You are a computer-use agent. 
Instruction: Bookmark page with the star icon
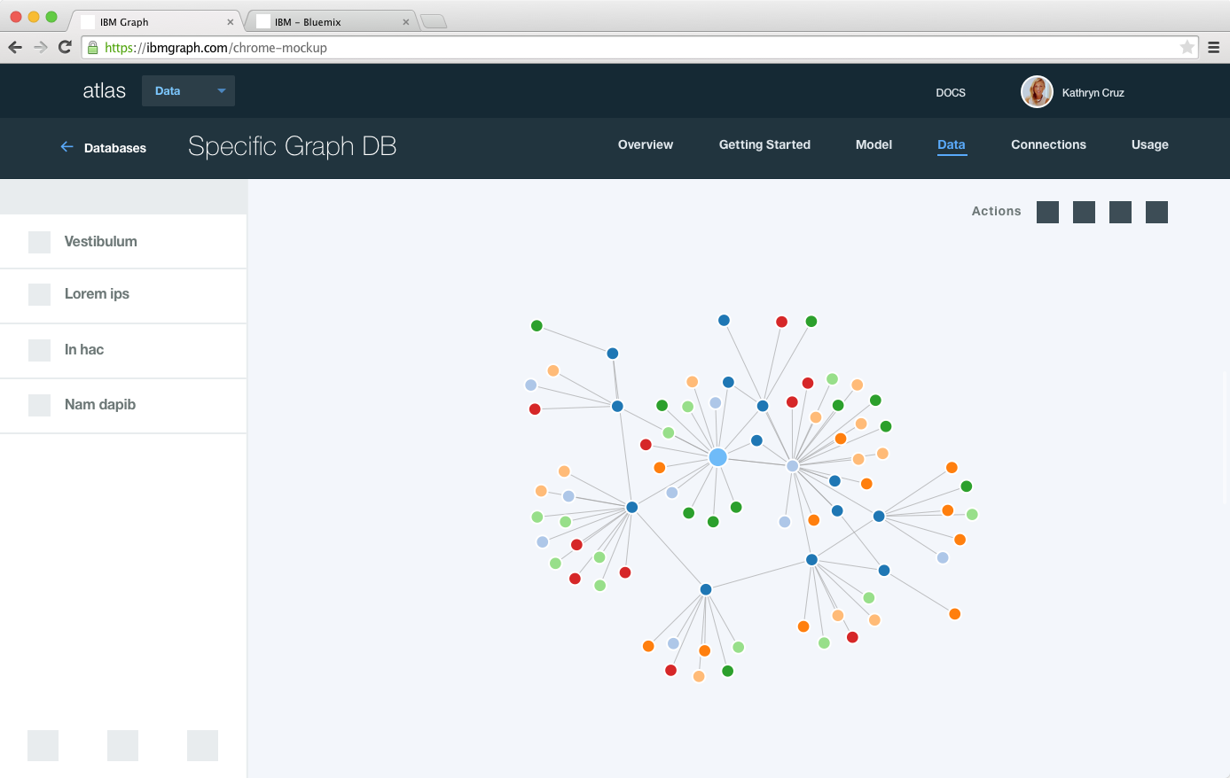pyautogui.click(x=1187, y=47)
